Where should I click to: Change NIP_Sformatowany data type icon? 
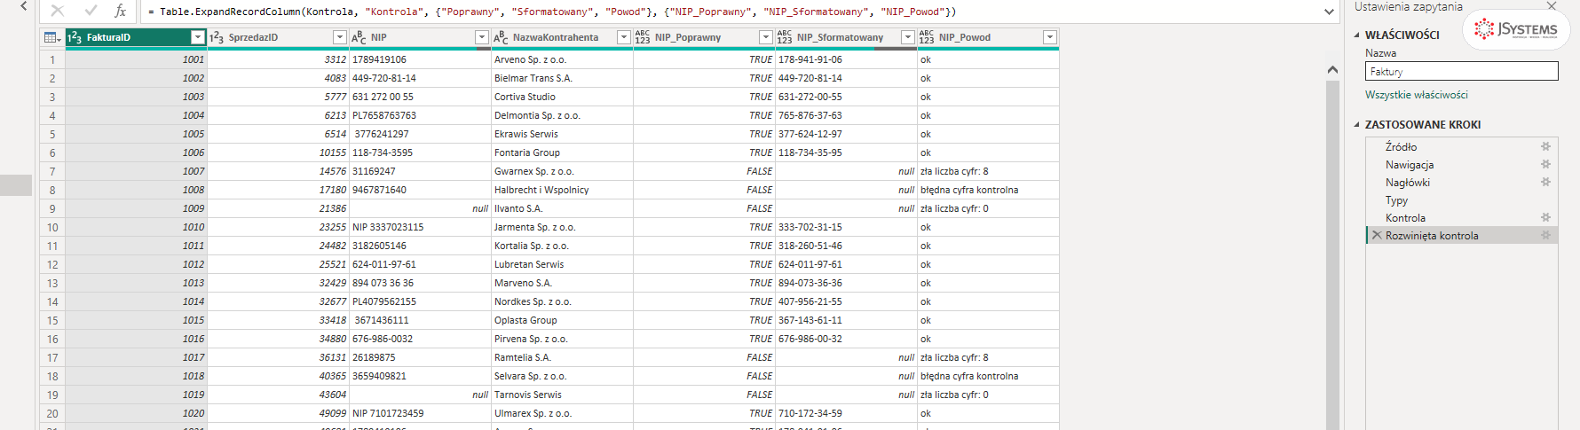(x=785, y=37)
